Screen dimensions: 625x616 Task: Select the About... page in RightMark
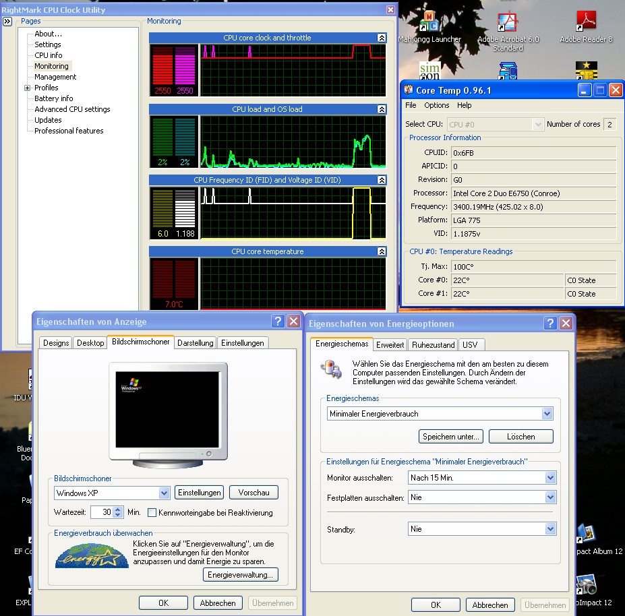tap(48, 34)
